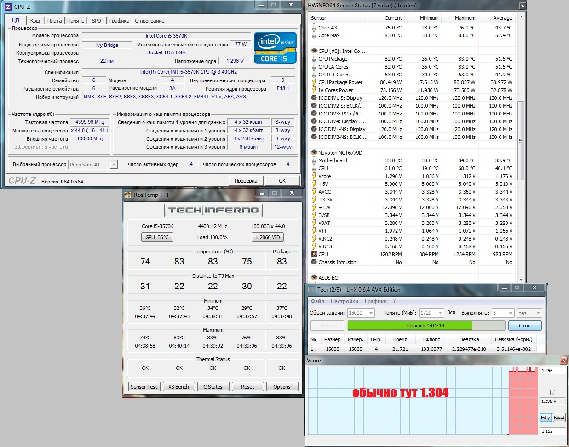
Task: Click the RealTemp title bar icon
Action: pos(128,195)
